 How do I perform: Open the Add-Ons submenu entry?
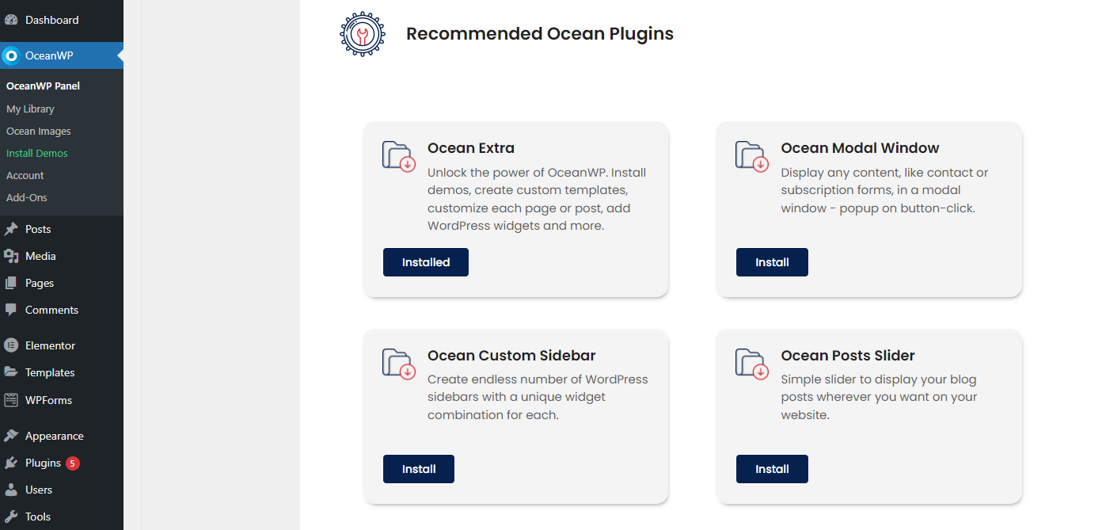click(x=27, y=198)
